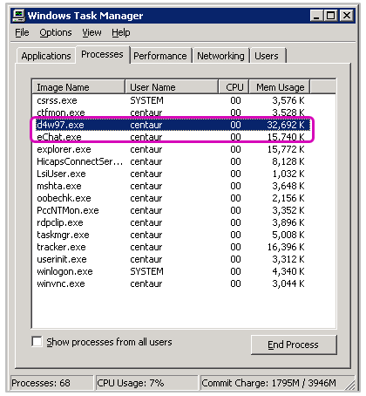Sort by Image Name column header
The image size is (366, 396).
coord(78,87)
